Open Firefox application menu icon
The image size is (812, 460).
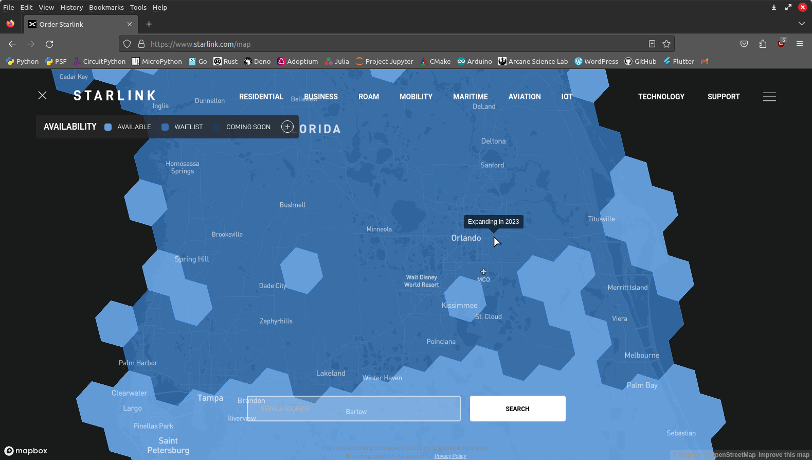pos(800,44)
